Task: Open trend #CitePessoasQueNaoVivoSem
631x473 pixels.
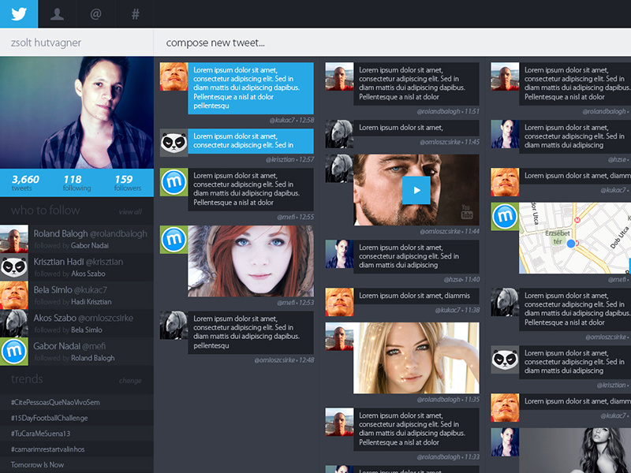Action: tap(55, 402)
